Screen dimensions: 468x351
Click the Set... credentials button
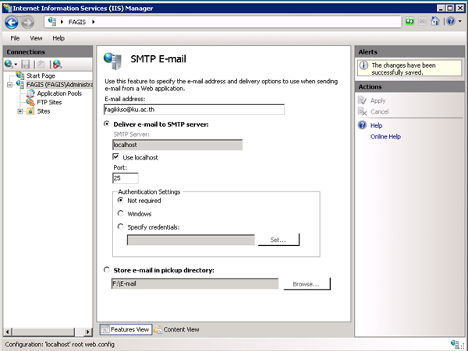click(278, 240)
